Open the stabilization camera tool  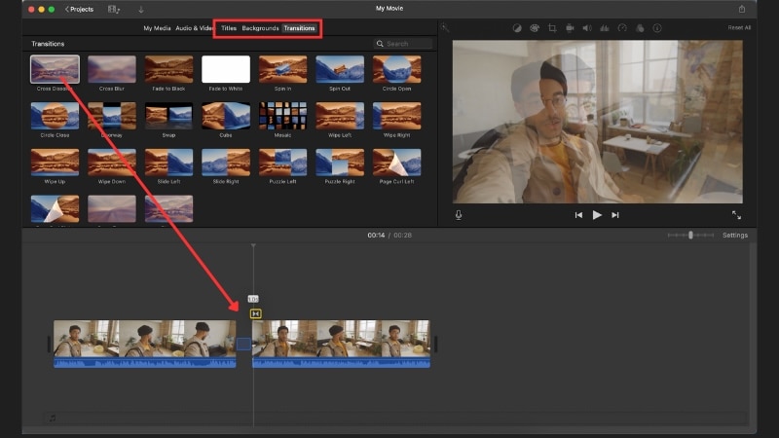(570, 28)
